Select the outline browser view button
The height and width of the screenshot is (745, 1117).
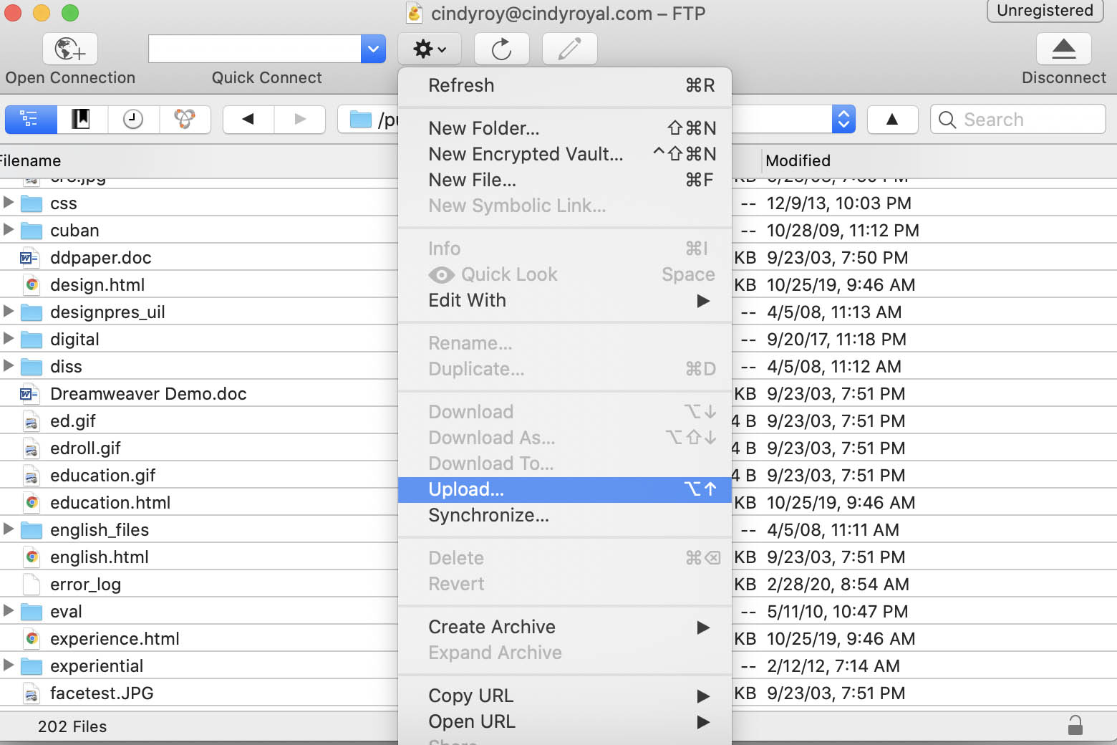[30, 120]
